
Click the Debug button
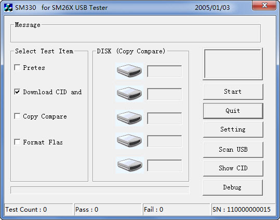[x=233, y=187]
